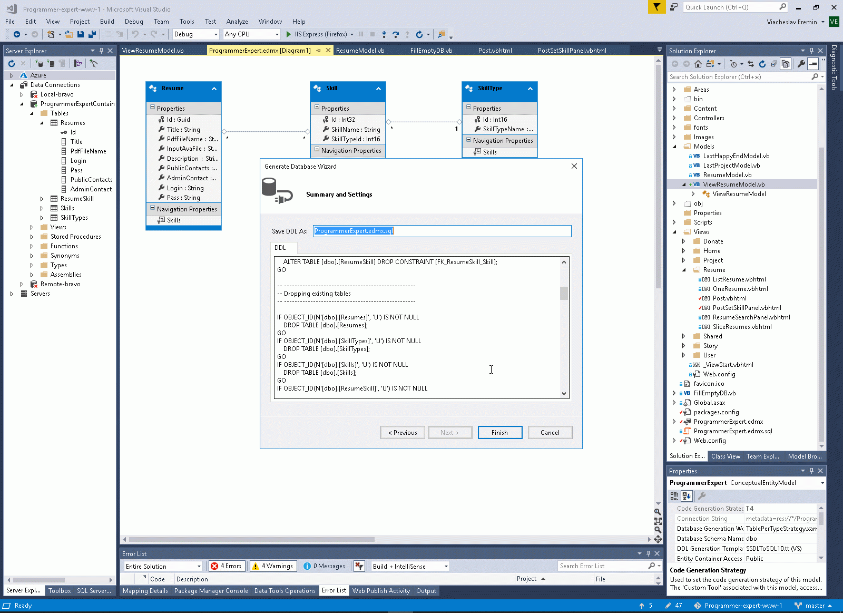Switch to the Class View tab
Viewport: 843px width, 613px height.
726,456
